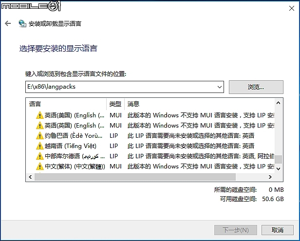Sort by the 类型 column header
Image resolution: width=300 pixels, height=241 pixels.
click(x=115, y=104)
